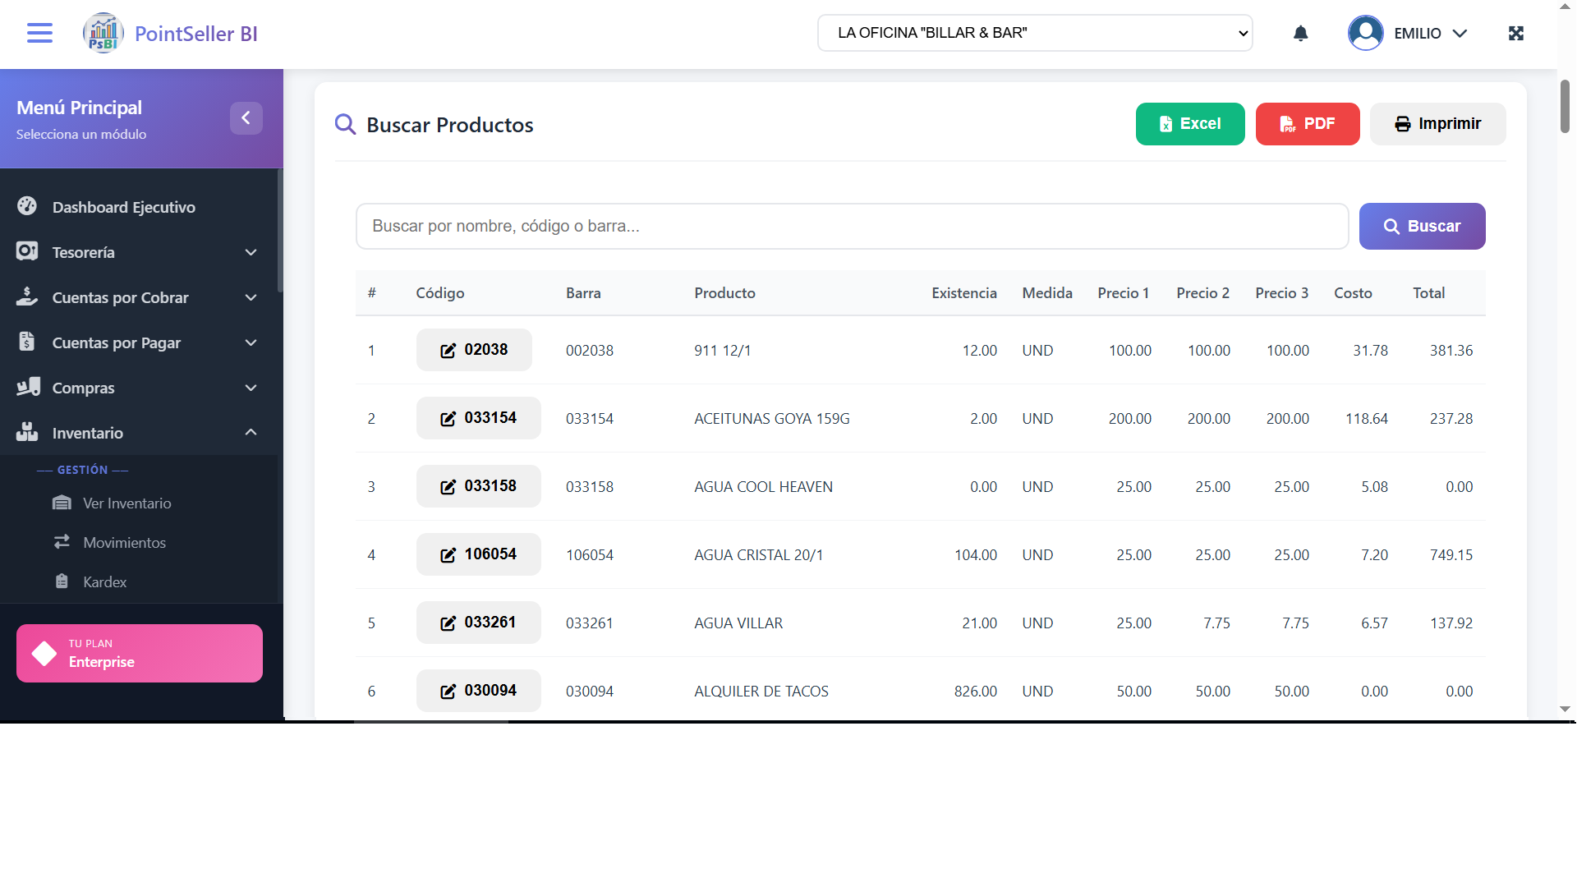Click the notifications bell icon
Image resolution: width=1577 pixels, height=887 pixels.
[1300, 34]
